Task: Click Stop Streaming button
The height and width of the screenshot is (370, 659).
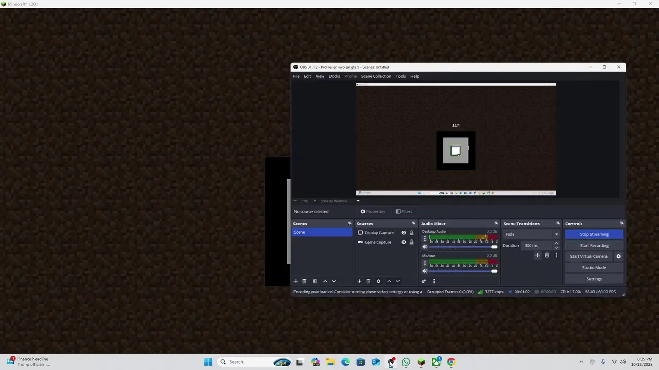Action: click(x=594, y=234)
